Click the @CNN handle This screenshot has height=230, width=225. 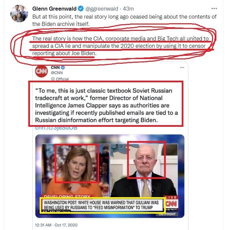coord(57,73)
